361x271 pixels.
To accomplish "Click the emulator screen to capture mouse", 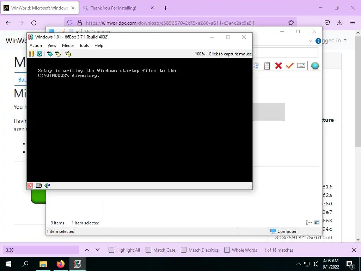I will click(x=140, y=120).
